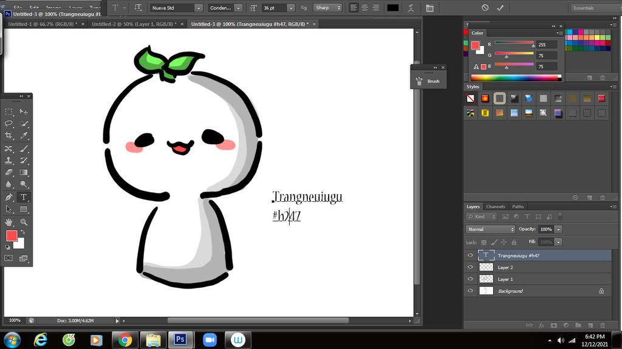Hide Layer 2 visibility
The height and width of the screenshot is (349, 622).
[471, 267]
